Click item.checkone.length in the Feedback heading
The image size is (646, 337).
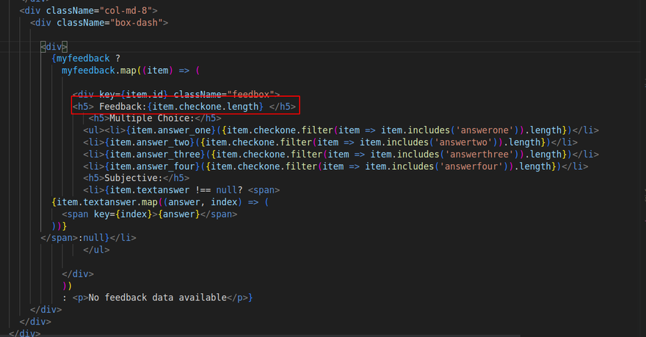[213, 106]
